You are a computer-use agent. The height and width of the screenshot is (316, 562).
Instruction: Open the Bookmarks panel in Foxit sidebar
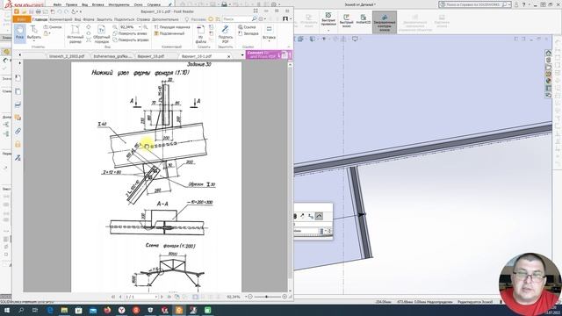coord(18,78)
